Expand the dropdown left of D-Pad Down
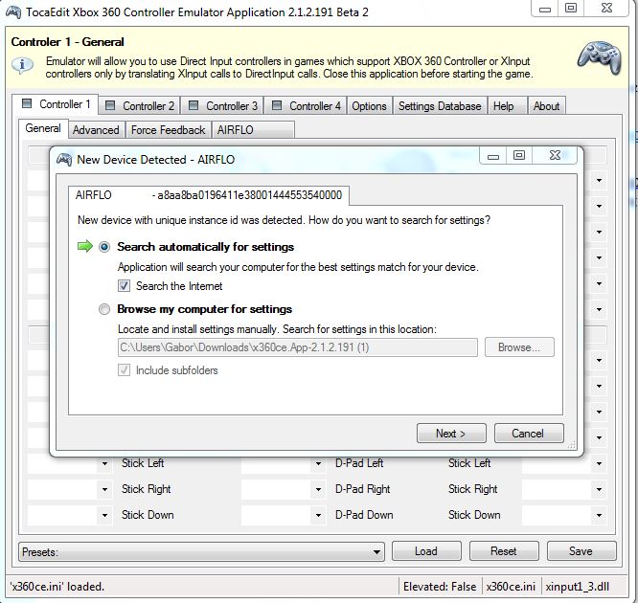 pyautogui.click(x=318, y=516)
